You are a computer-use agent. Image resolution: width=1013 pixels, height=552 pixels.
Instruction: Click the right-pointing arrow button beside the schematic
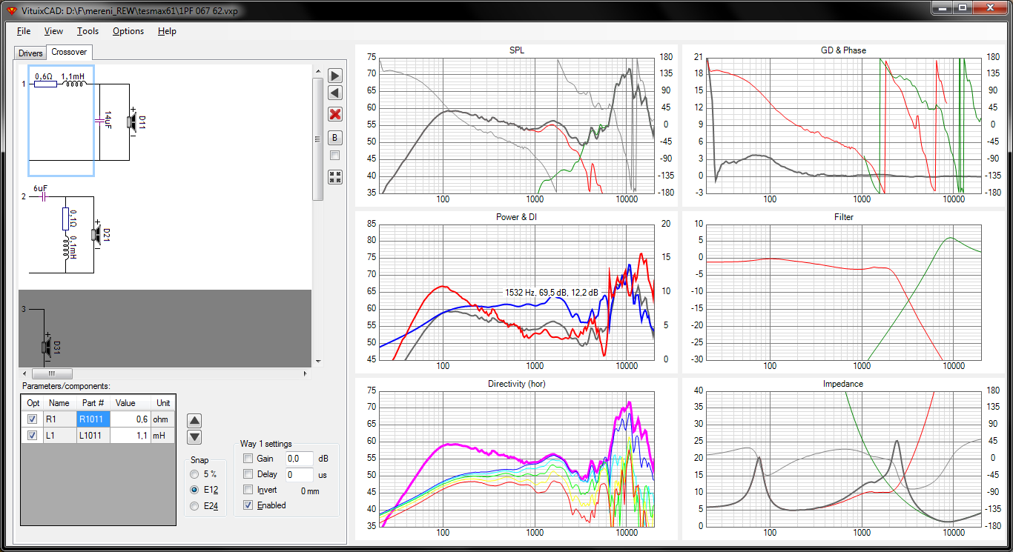(335, 76)
